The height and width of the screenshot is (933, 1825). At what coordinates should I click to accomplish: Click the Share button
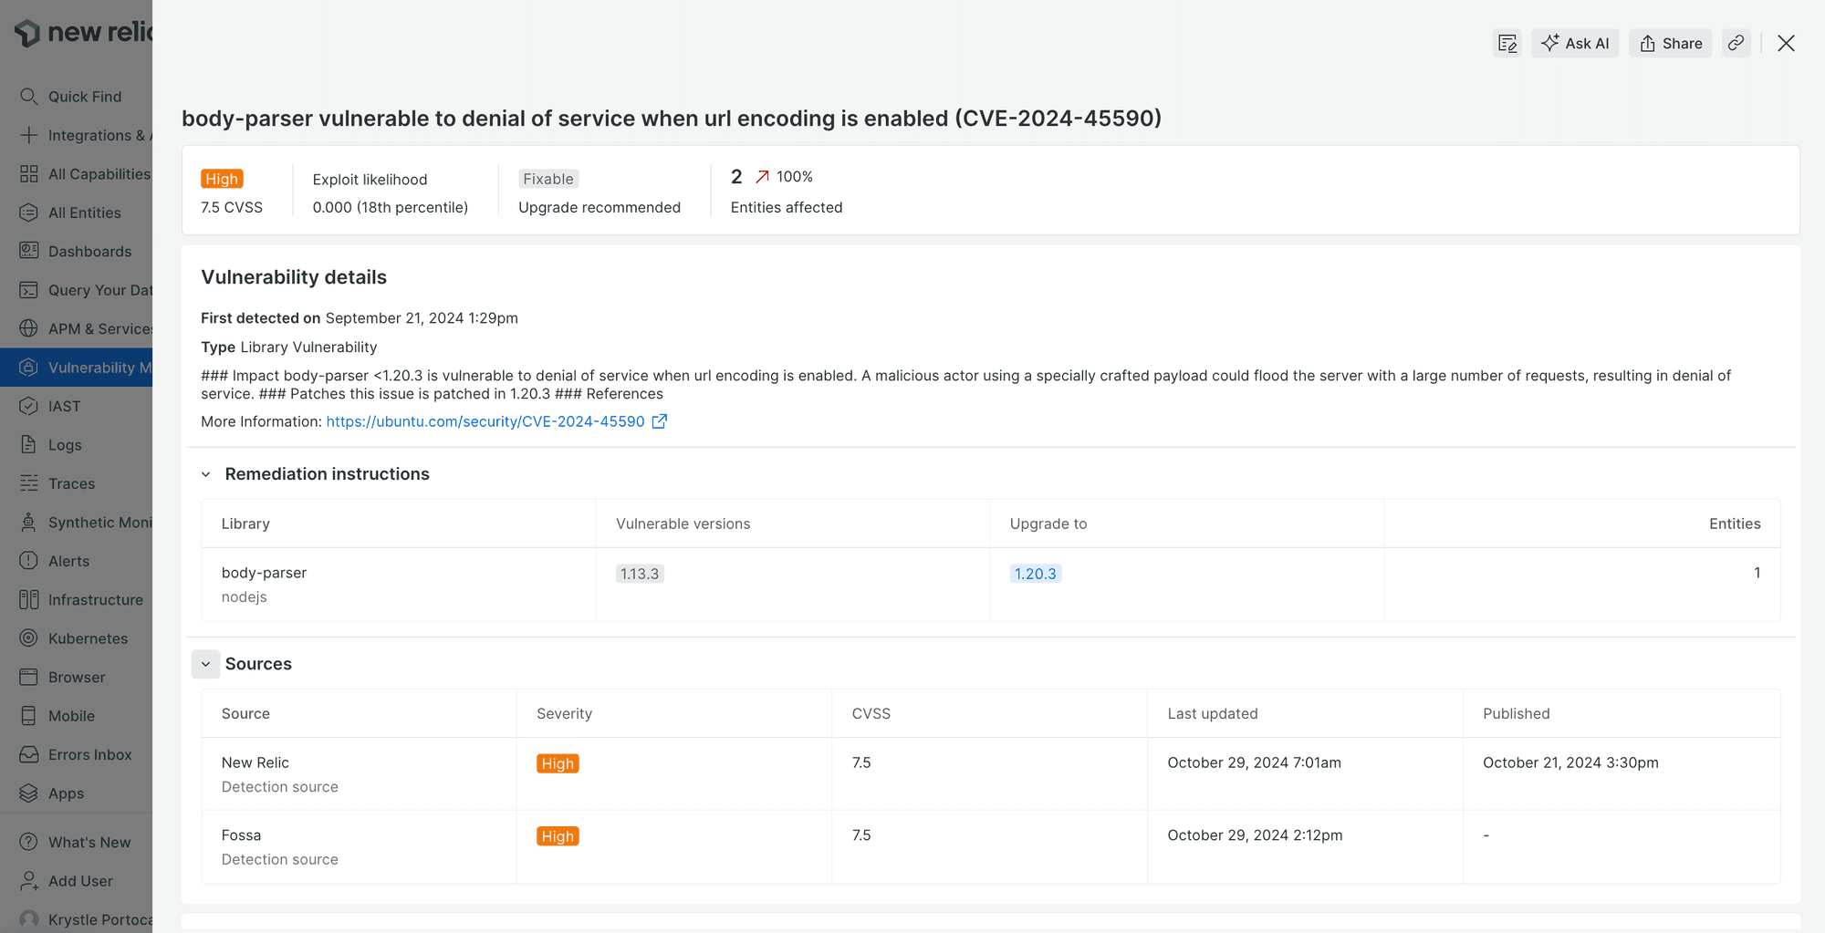(x=1670, y=43)
